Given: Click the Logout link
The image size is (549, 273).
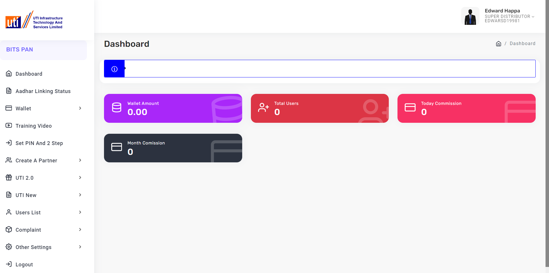Looking at the screenshot, I should tap(24, 265).
